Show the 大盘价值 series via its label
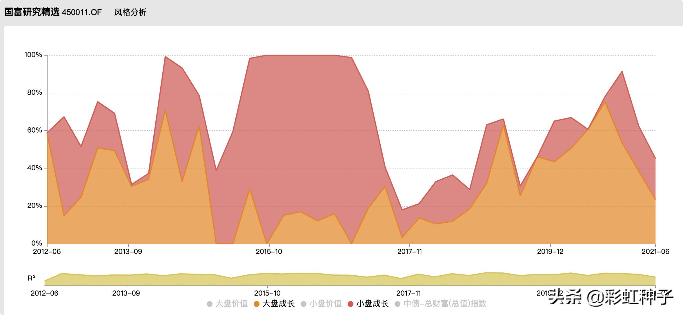 pyautogui.click(x=231, y=304)
